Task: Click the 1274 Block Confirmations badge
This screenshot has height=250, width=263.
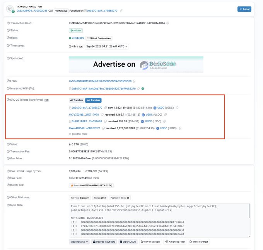Action: (x=99, y=38)
